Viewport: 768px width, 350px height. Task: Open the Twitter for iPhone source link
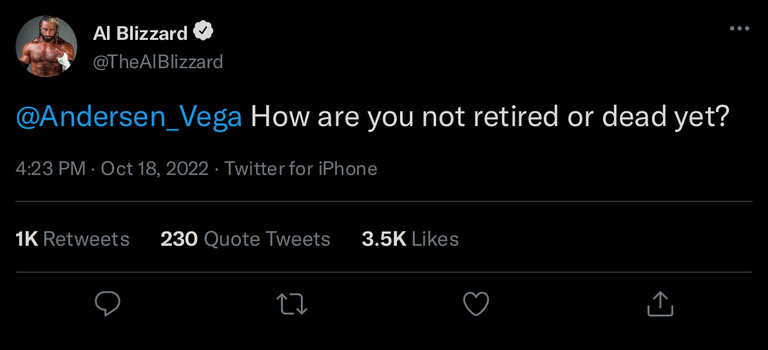(301, 169)
